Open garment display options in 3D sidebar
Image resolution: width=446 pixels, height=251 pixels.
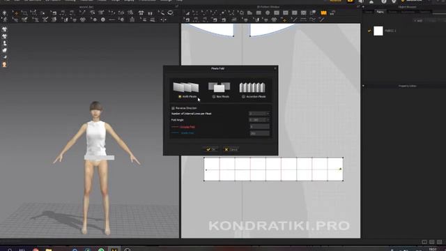click(4, 29)
